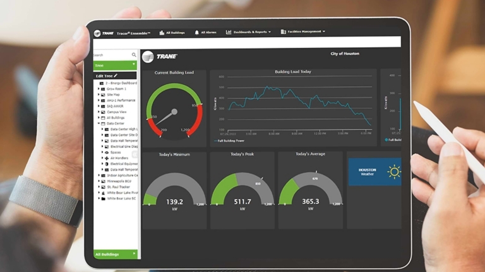Expand the Grow Room 1 tree node
Screen dimensions: 485x272
pos(99,89)
